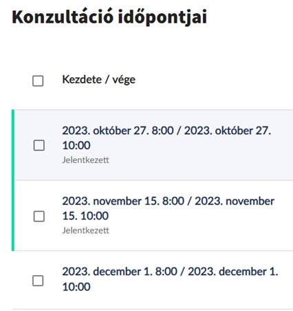
Task: Tick the select-all checkbox beside Kezdete / vége
Action: (38, 81)
